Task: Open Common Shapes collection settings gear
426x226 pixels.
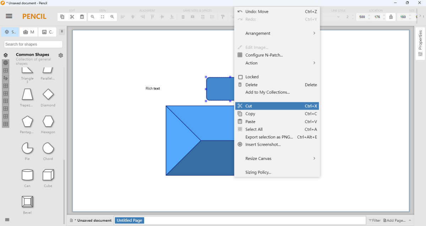Action: pyautogui.click(x=61, y=56)
